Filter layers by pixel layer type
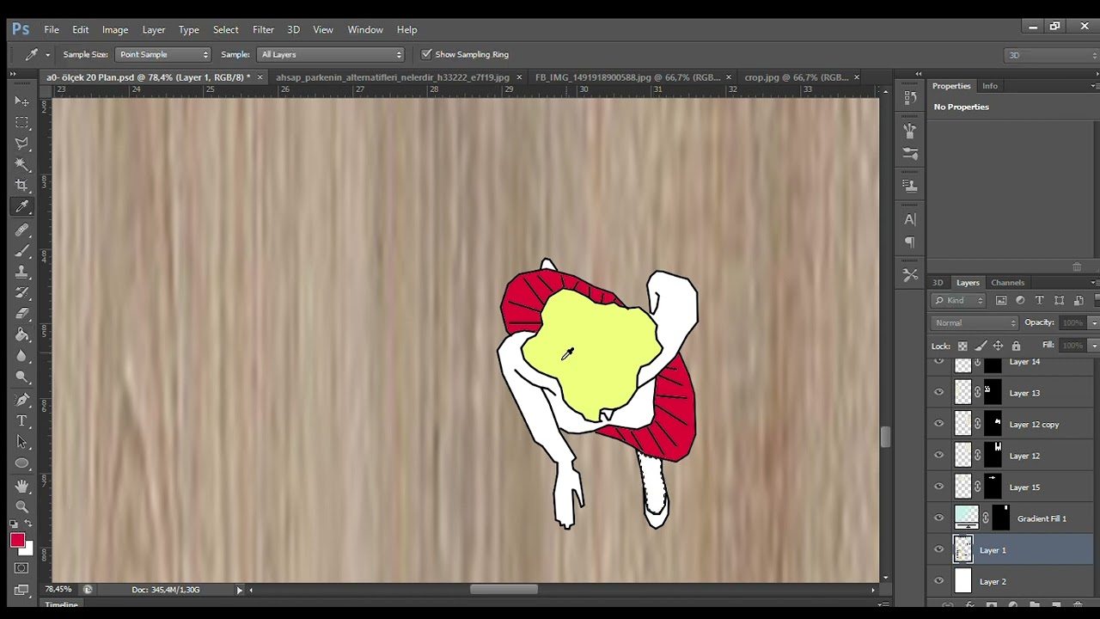The image size is (1100, 619). coord(1001,300)
